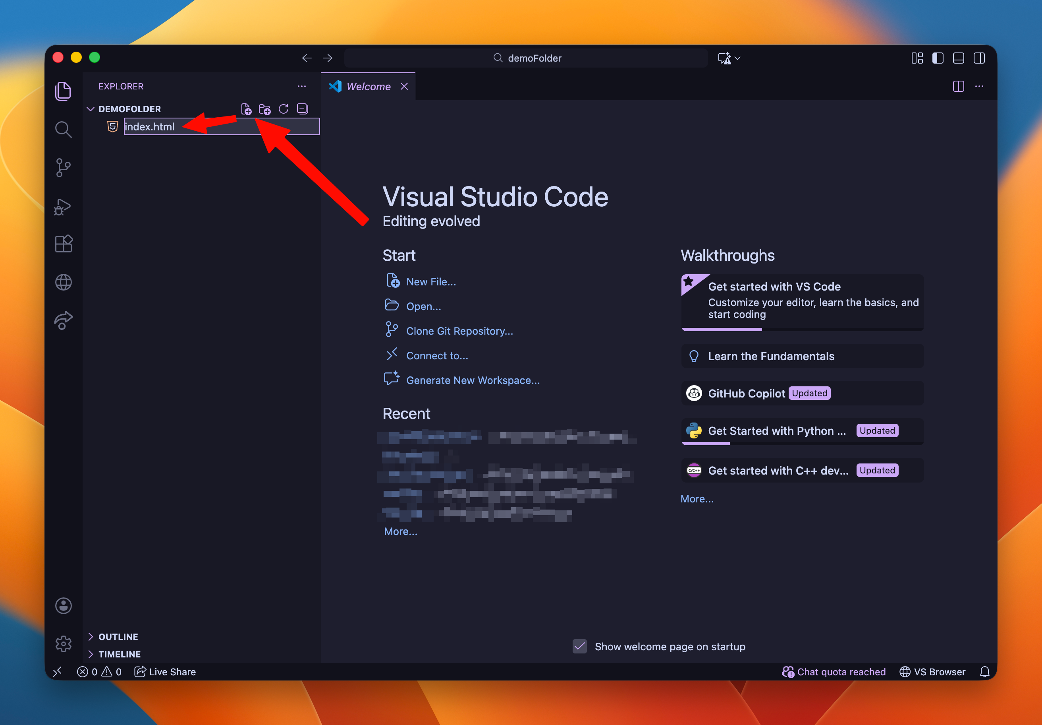The width and height of the screenshot is (1042, 725).
Task: Expand the OUTLINE section
Action: [118, 636]
